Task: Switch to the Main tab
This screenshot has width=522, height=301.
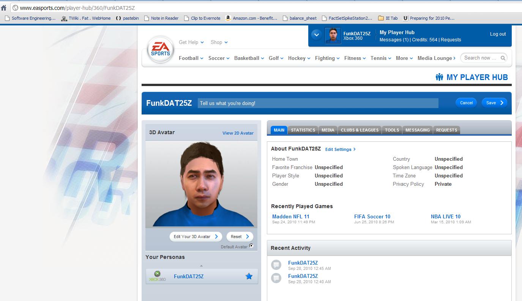Action: [279, 130]
